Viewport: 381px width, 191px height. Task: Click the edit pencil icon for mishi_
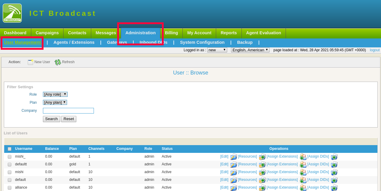coord(233,157)
